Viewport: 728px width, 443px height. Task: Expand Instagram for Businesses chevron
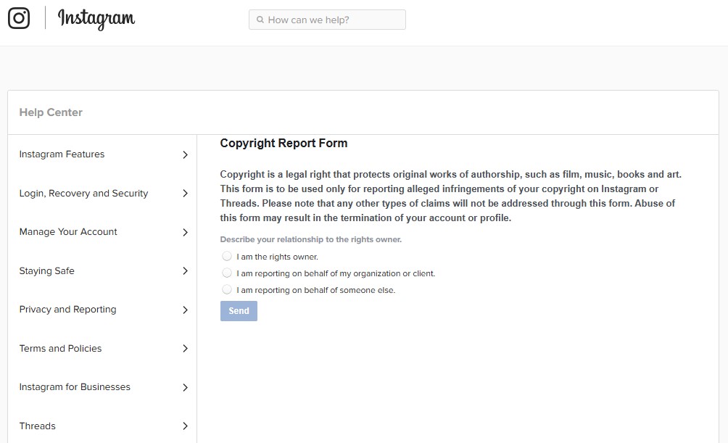(186, 387)
